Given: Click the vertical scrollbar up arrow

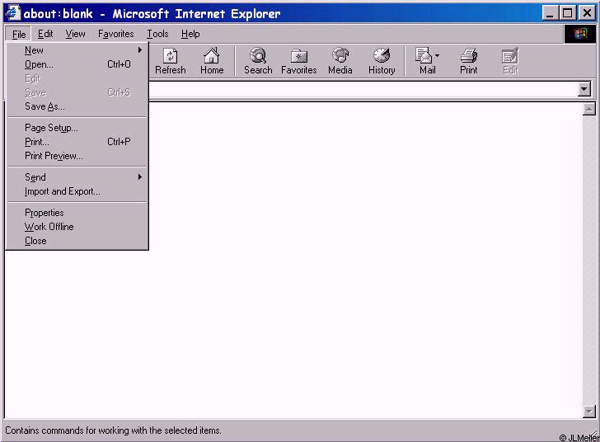Looking at the screenshot, I should (x=588, y=109).
